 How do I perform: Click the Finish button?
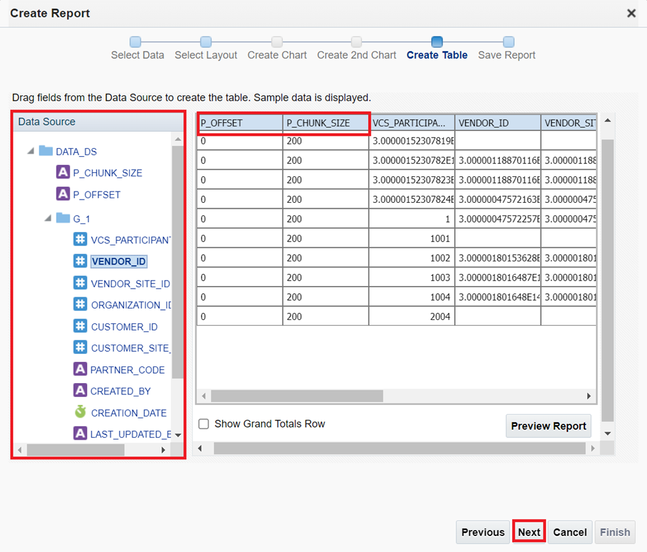[615, 532]
